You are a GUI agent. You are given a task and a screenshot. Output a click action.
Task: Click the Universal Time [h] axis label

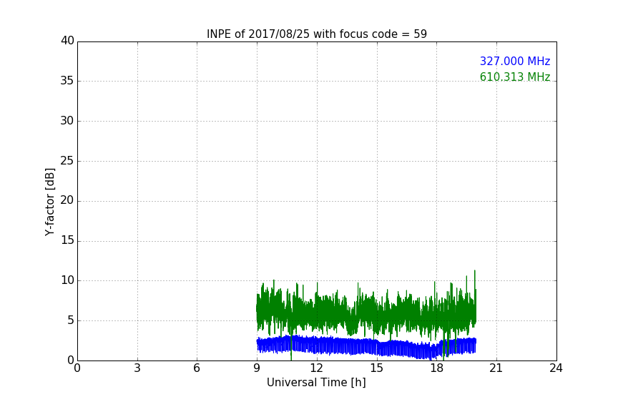[x=316, y=383]
